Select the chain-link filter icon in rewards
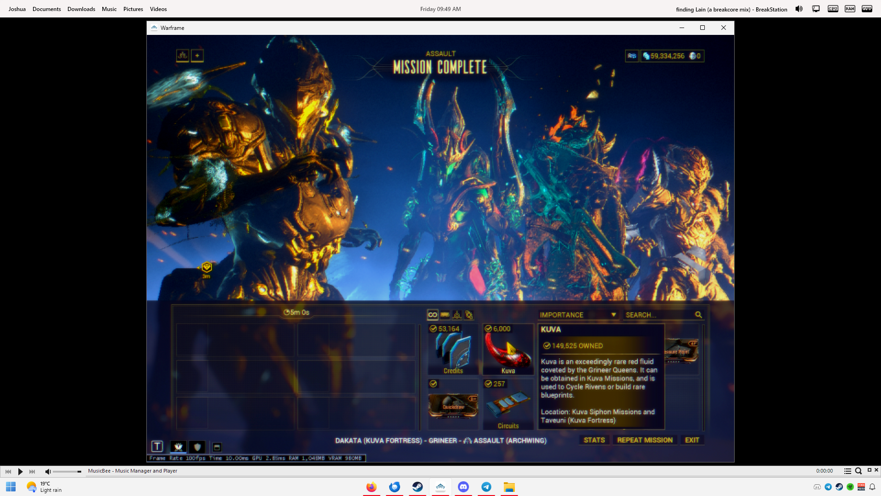The image size is (881, 496). (x=469, y=315)
